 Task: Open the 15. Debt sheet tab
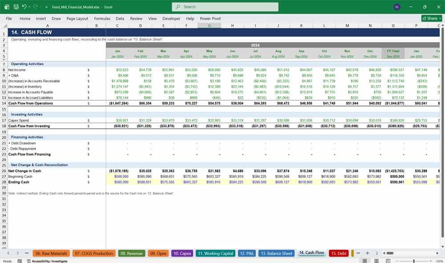(339, 253)
